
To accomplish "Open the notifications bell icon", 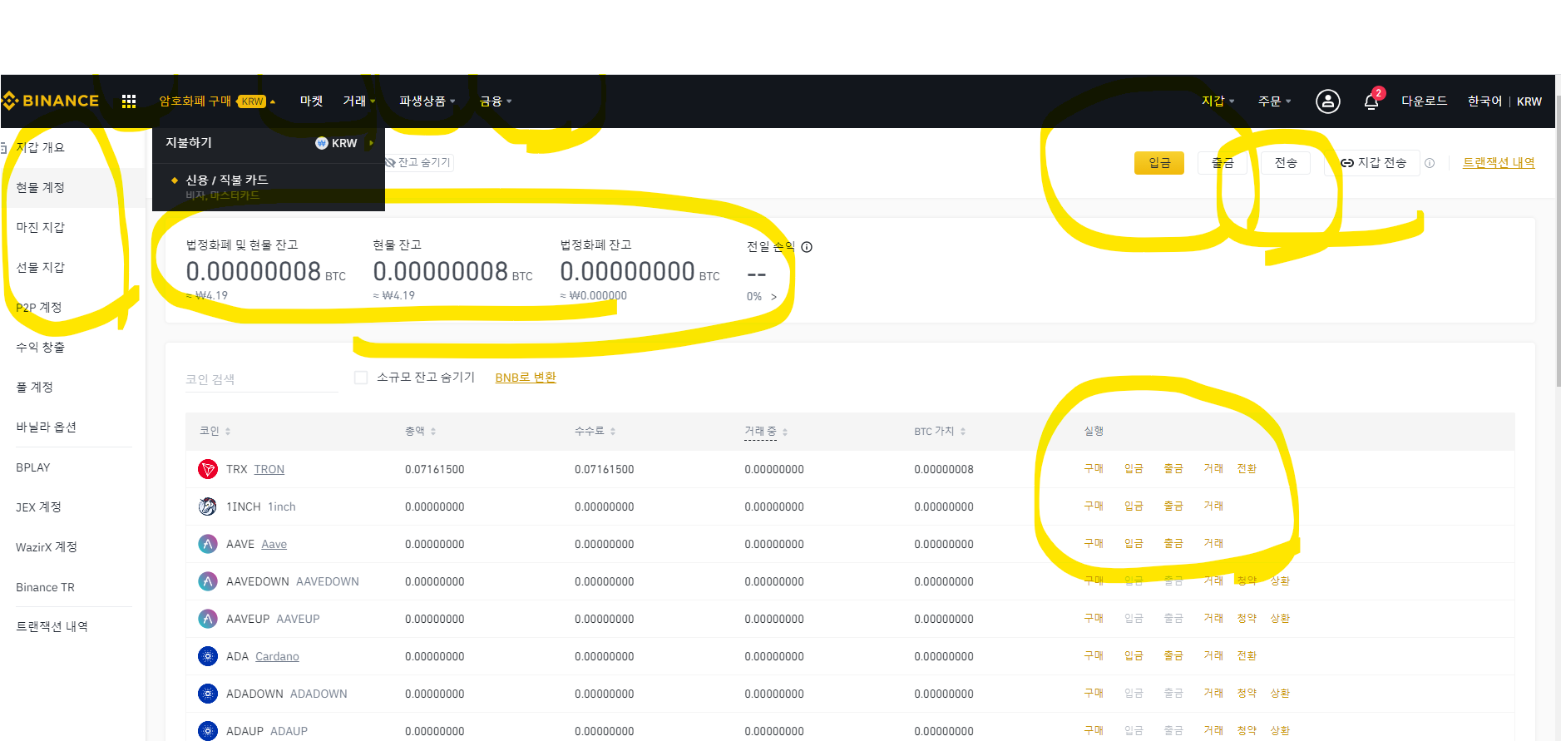I will [x=1371, y=101].
